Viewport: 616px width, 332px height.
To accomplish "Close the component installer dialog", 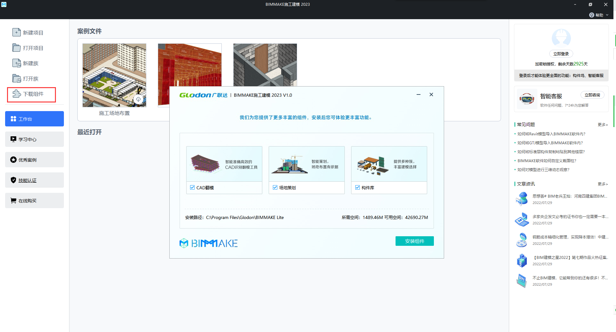I will tap(431, 94).
